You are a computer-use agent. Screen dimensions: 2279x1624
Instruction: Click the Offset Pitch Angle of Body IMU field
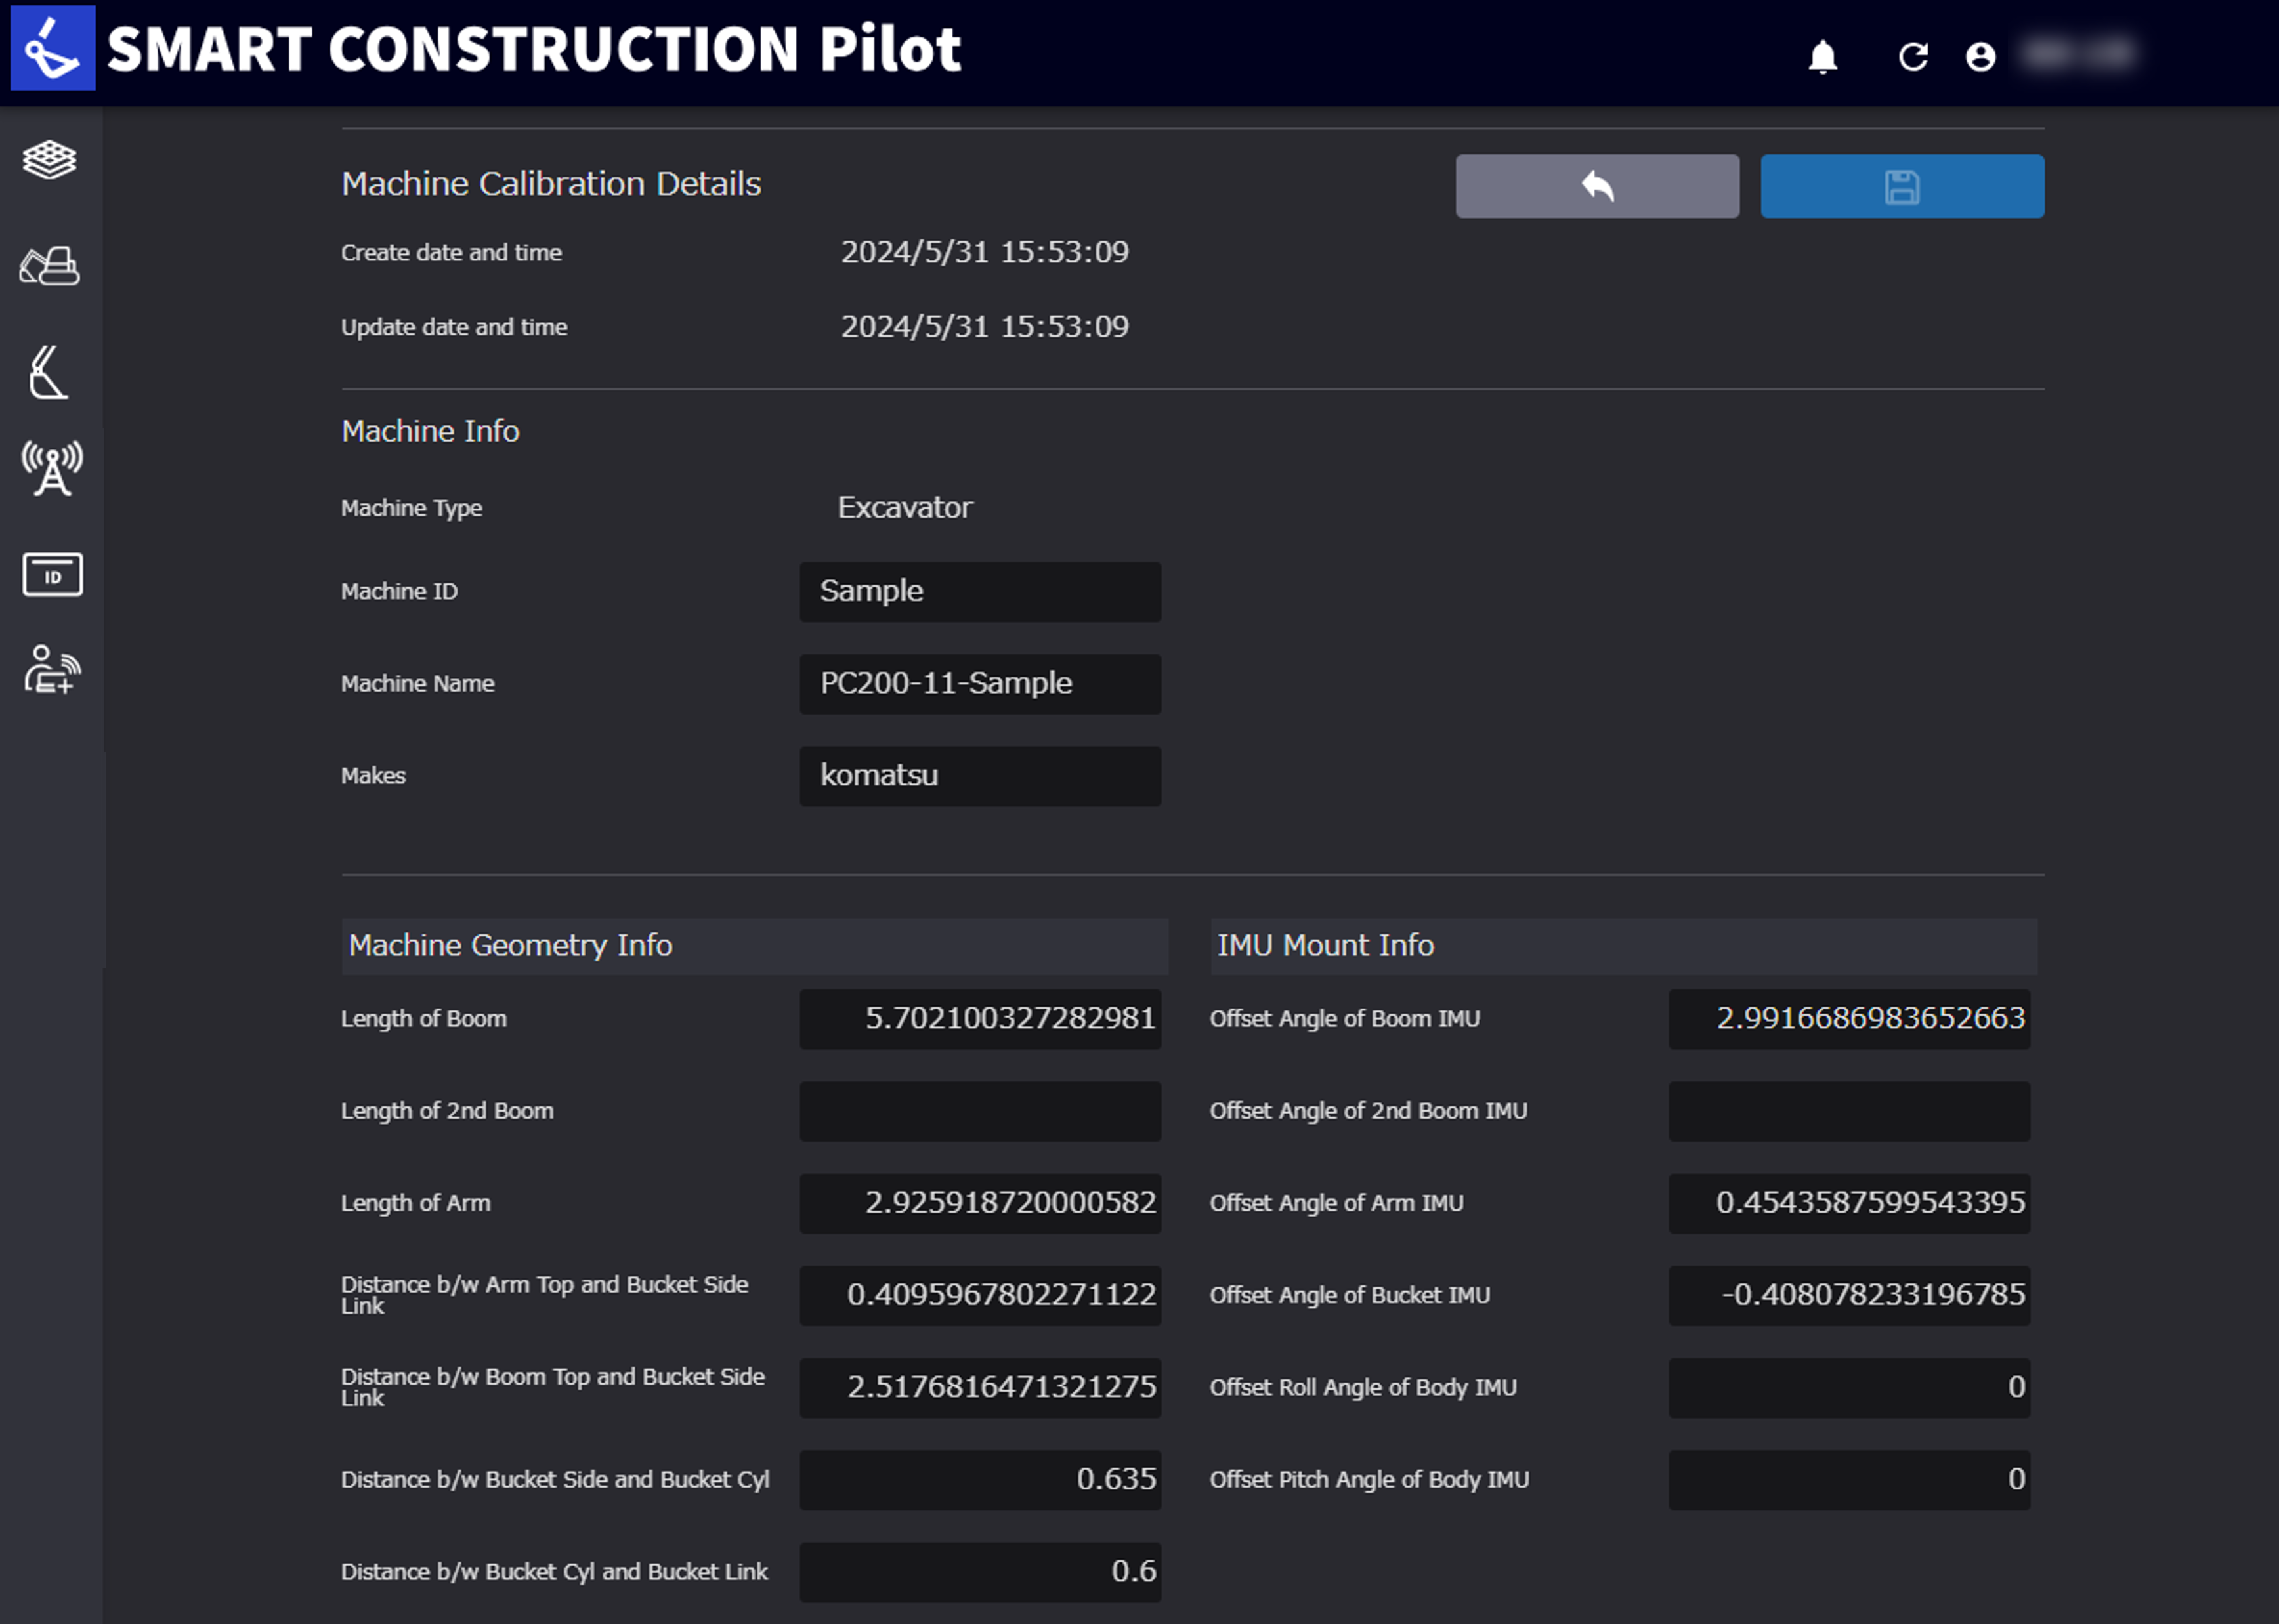point(1849,1479)
